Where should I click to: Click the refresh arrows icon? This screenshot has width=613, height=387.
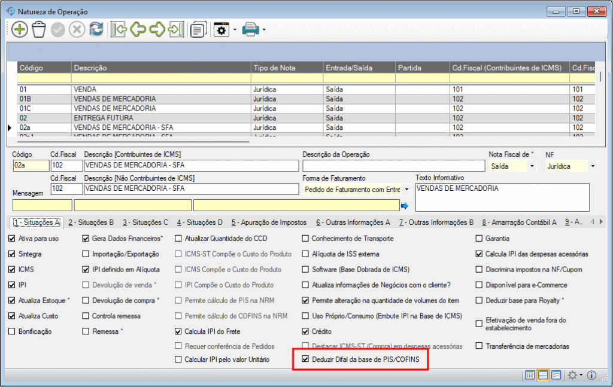[96, 29]
